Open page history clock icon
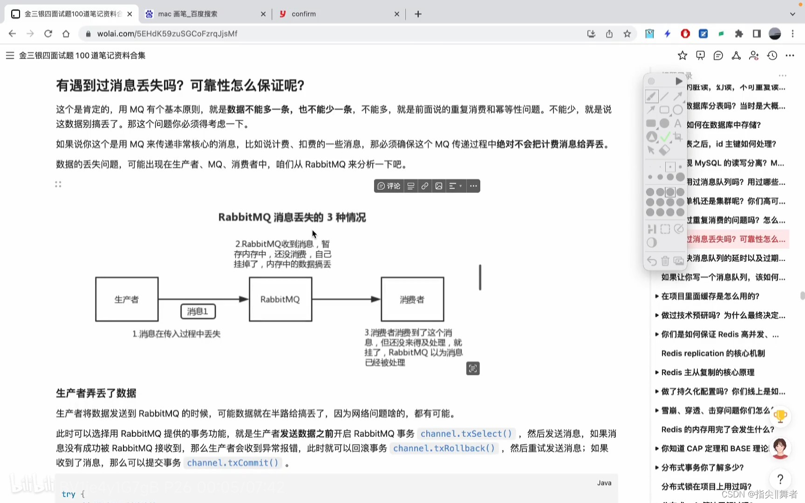The image size is (805, 503). point(772,55)
